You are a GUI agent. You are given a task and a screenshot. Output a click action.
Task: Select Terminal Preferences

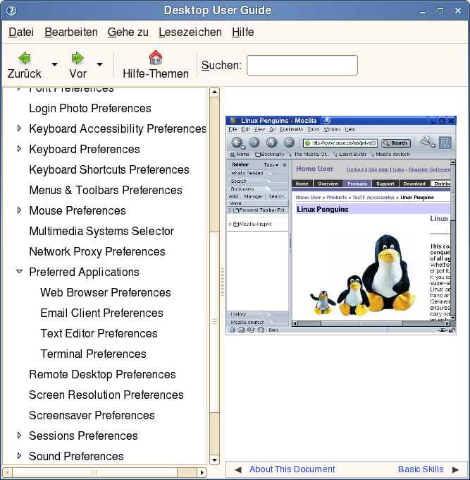(94, 354)
